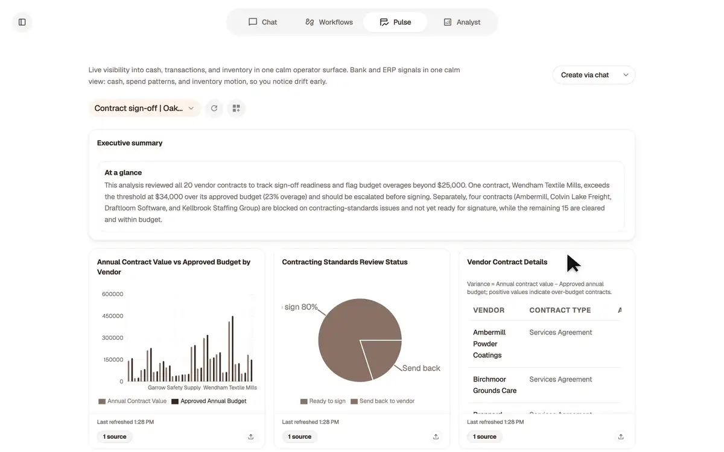Switch to the Chat tab
The image size is (724, 452).
coord(262,22)
